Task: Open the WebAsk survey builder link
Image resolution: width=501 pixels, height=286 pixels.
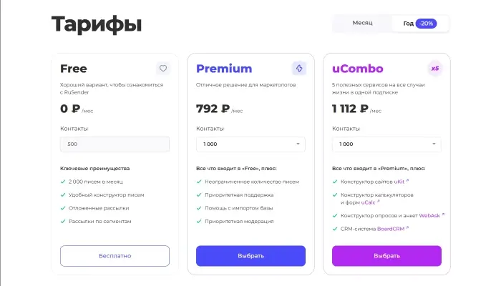Action: (429, 215)
